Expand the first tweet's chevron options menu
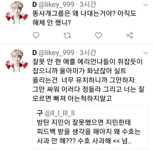 point(145,5)
